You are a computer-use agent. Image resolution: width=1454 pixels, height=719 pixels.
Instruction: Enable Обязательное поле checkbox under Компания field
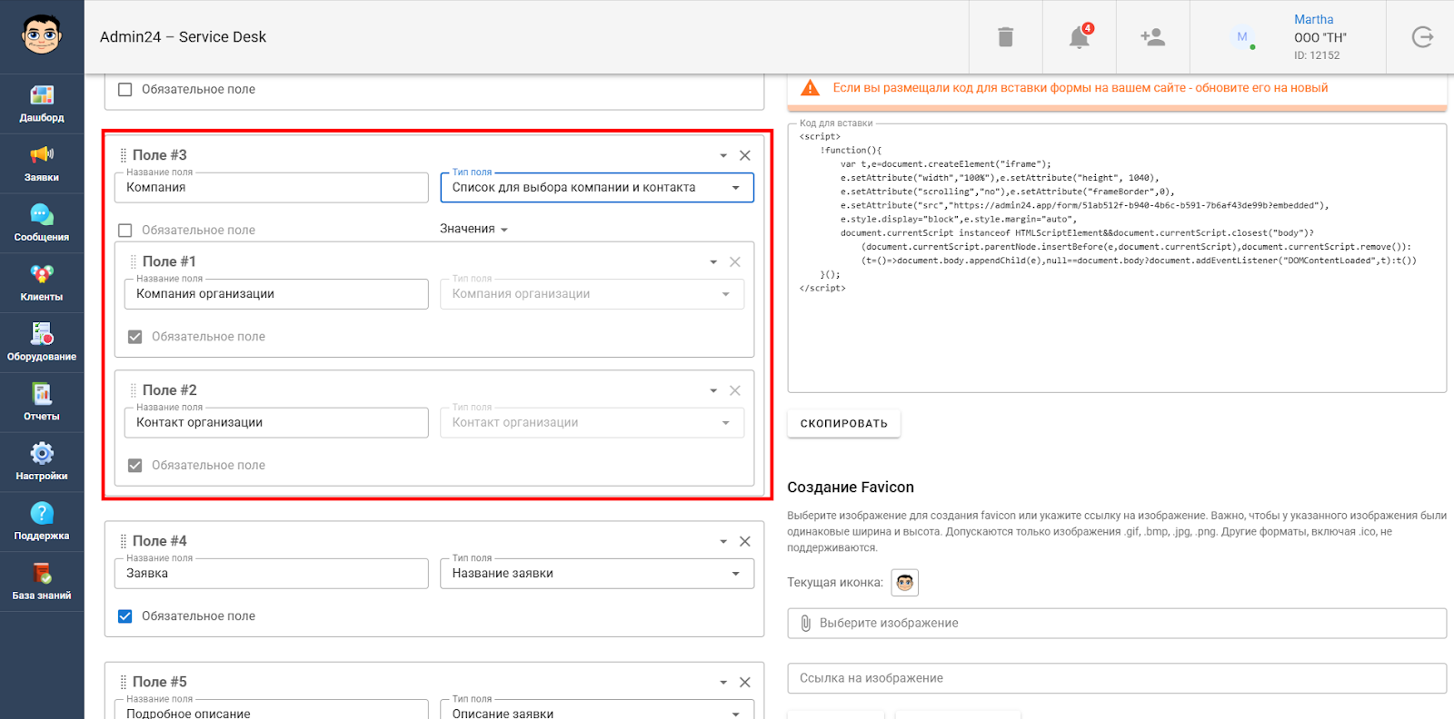click(x=125, y=231)
